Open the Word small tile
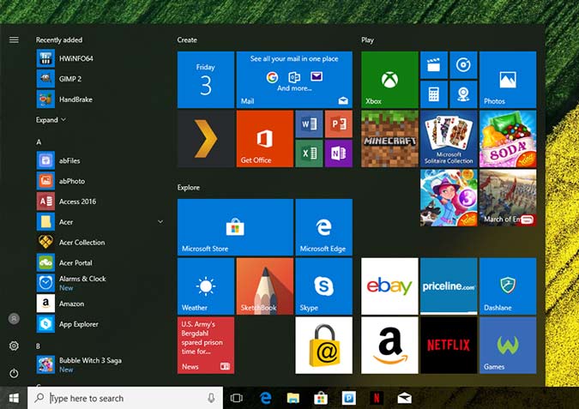Screen dimensions: 579x409 [309, 124]
